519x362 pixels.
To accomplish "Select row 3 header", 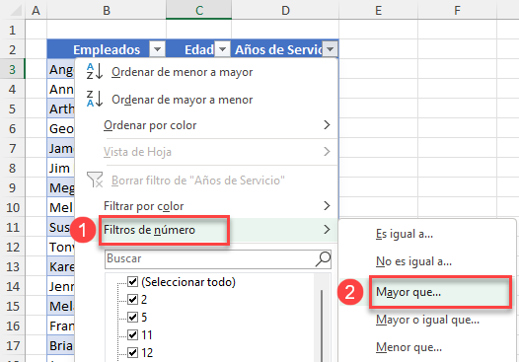I will [12, 69].
